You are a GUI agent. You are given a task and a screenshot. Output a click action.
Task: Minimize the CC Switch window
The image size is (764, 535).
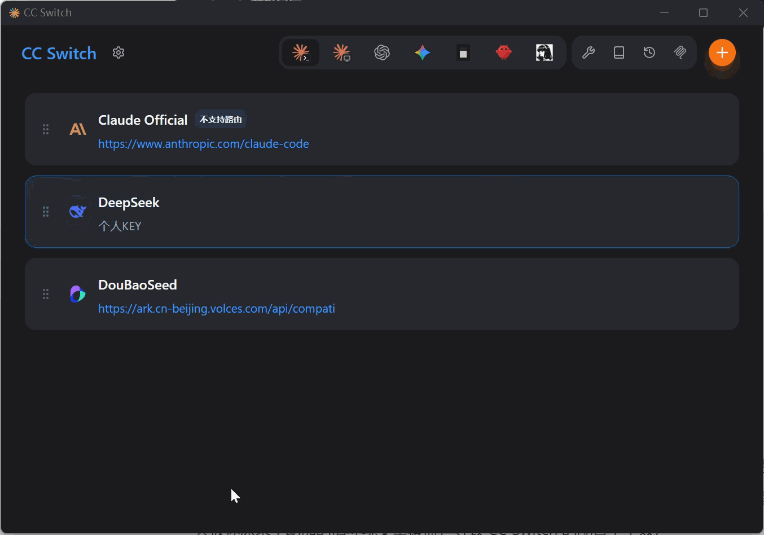click(664, 12)
